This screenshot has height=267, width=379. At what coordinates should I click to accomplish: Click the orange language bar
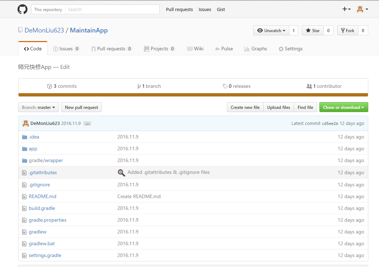click(193, 95)
